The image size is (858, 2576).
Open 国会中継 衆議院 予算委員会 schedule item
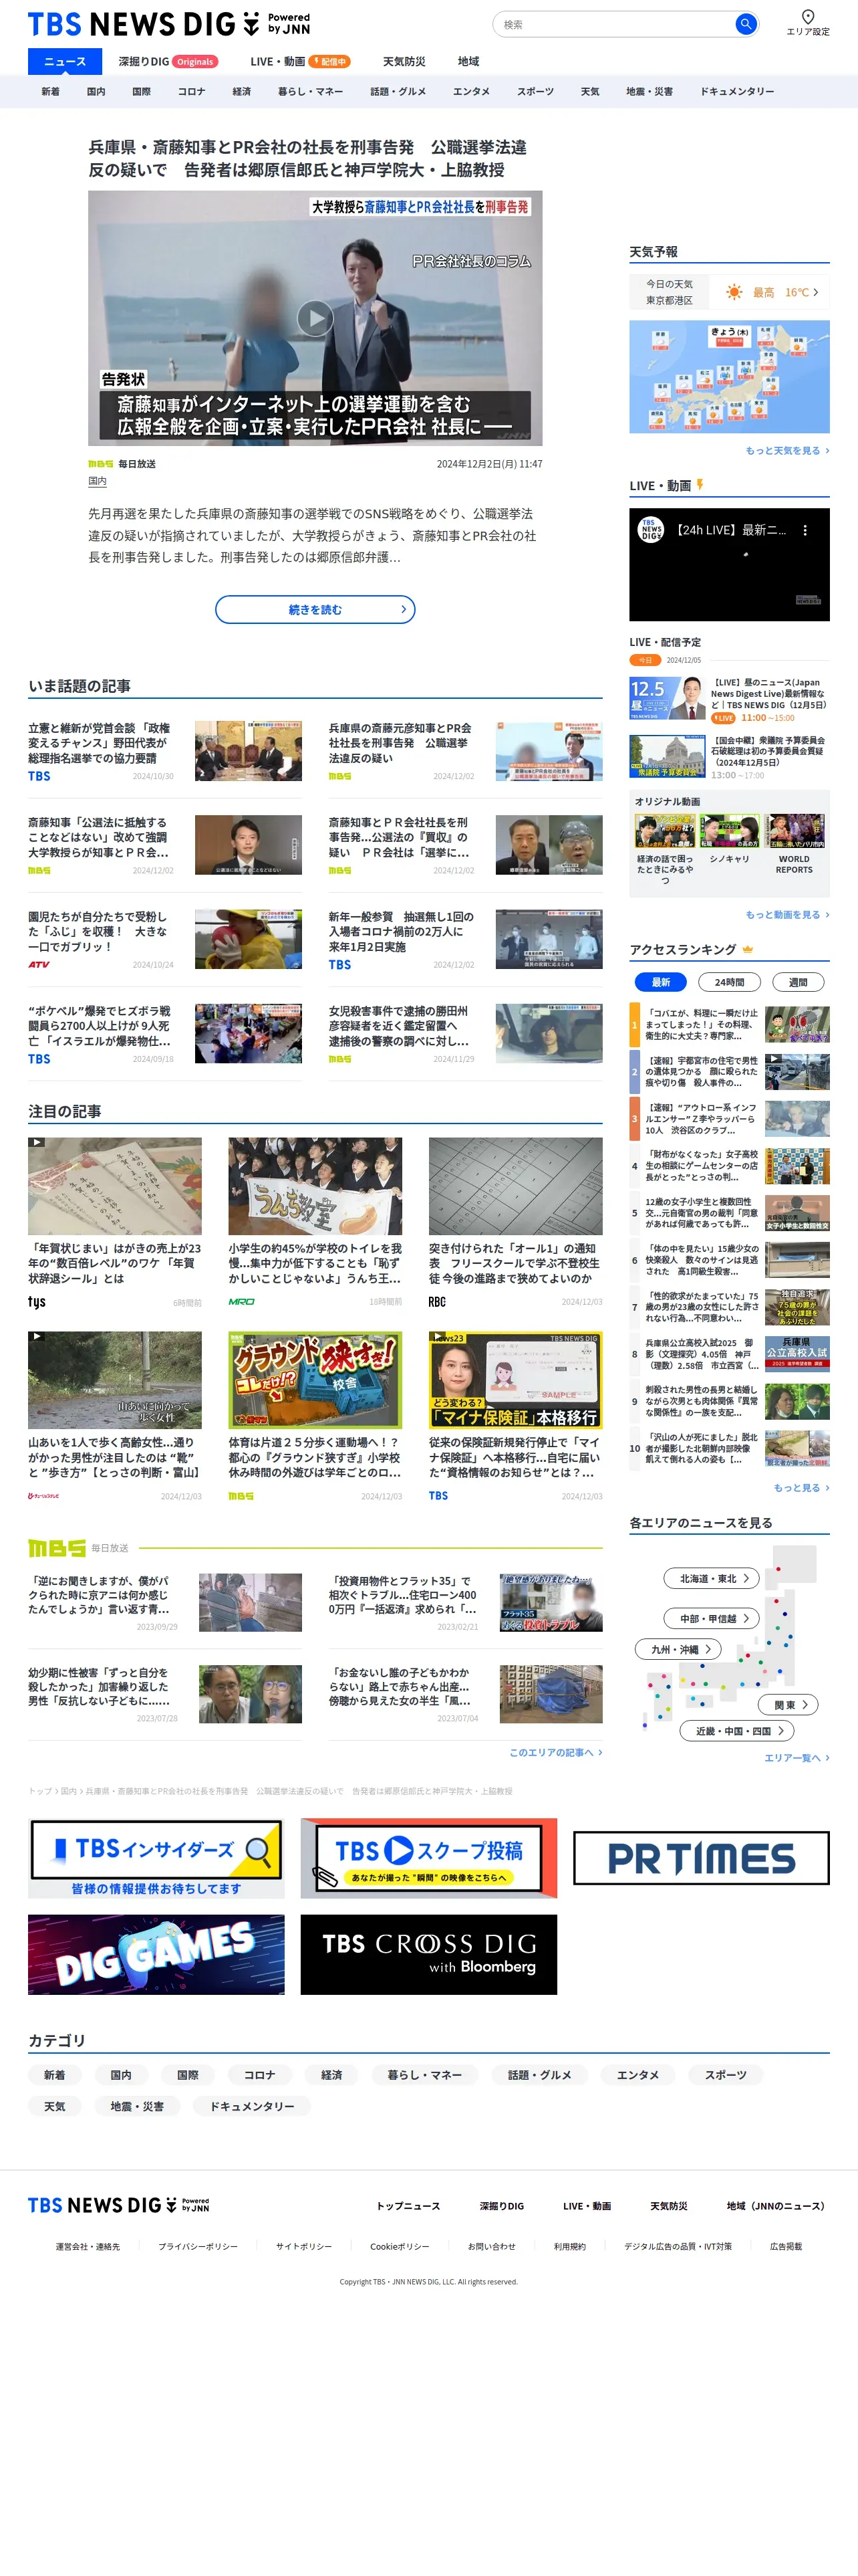pyautogui.click(x=729, y=757)
